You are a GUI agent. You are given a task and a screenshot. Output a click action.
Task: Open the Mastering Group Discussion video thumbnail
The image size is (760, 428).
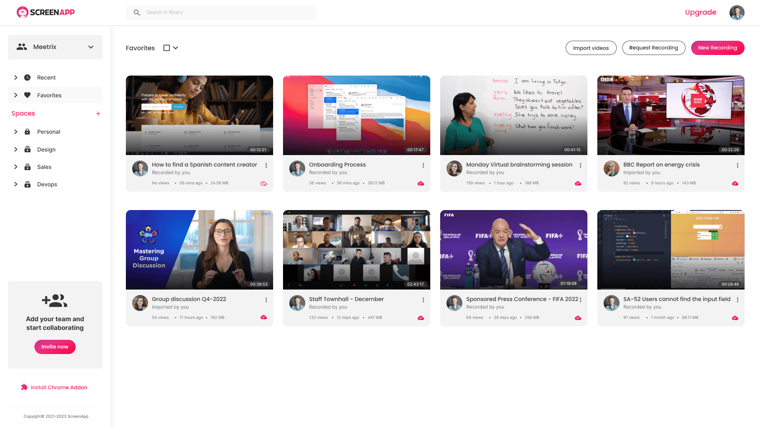(199, 250)
